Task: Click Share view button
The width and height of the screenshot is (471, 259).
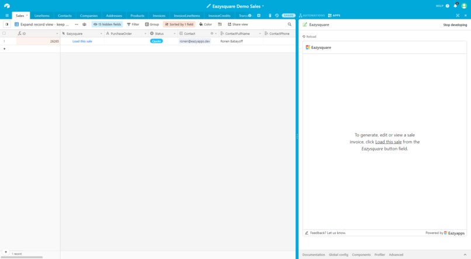Action: pos(238,24)
